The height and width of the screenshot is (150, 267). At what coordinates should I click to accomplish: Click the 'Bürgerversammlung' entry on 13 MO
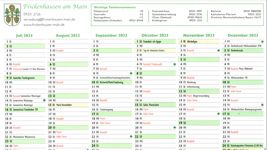click(201, 96)
